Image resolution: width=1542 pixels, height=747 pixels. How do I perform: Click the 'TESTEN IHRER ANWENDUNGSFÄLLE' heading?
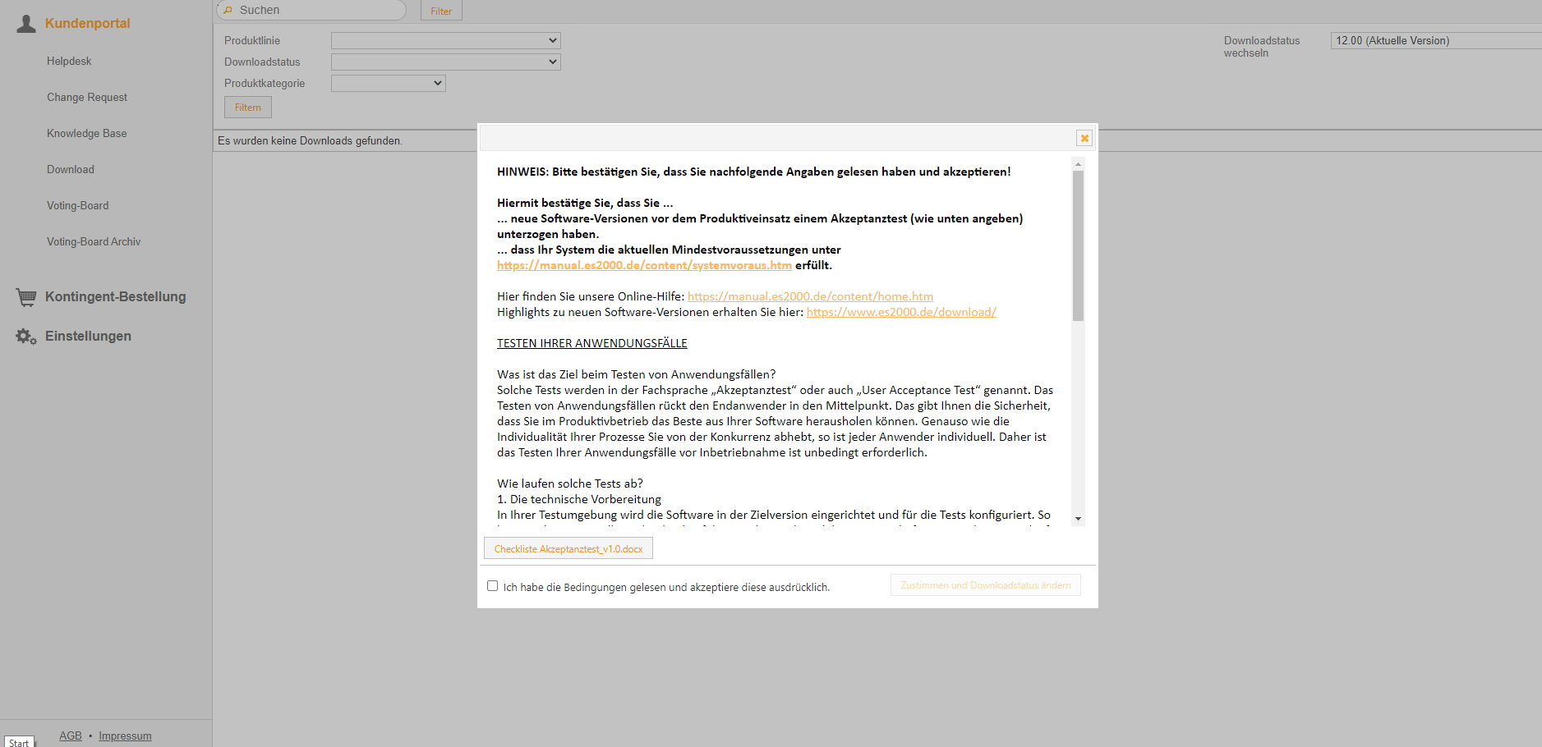click(592, 343)
